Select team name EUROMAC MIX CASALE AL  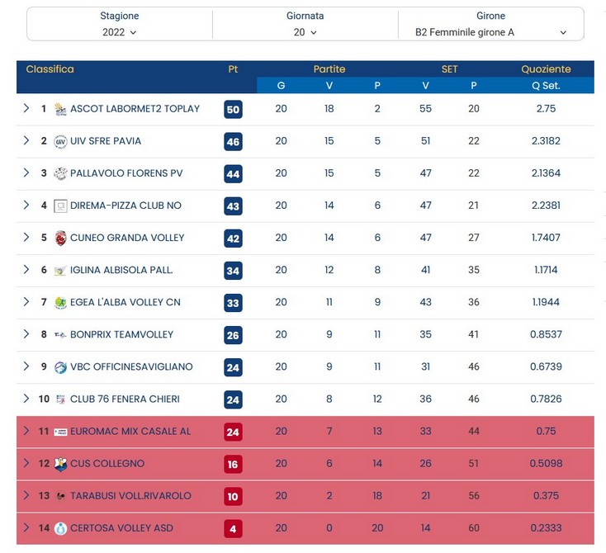(130, 432)
